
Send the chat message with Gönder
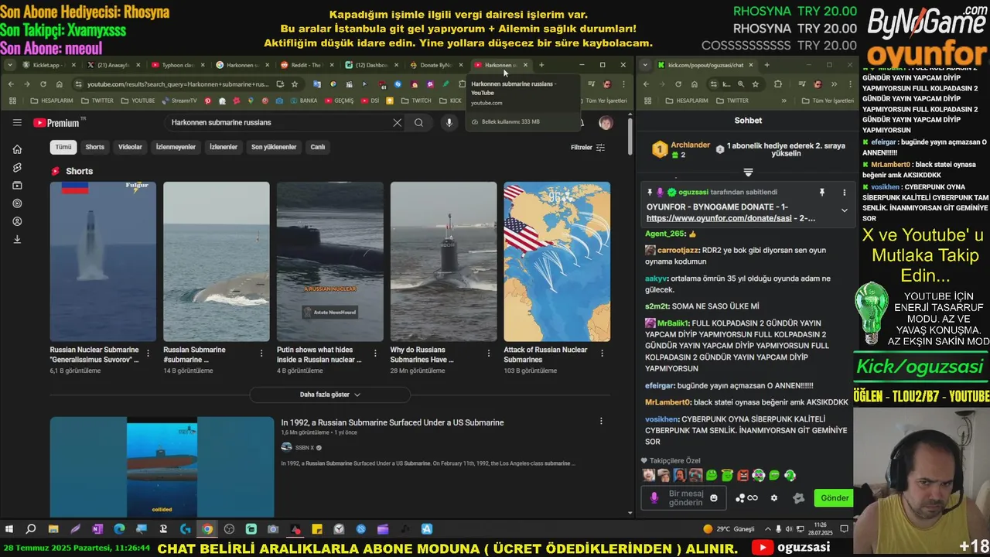pos(835,498)
